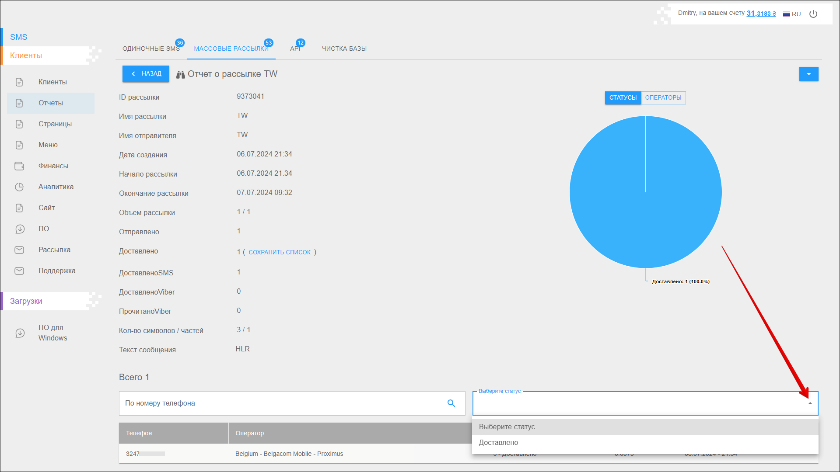Switch chart to ОПЕРАТОРЫ view

click(x=663, y=98)
